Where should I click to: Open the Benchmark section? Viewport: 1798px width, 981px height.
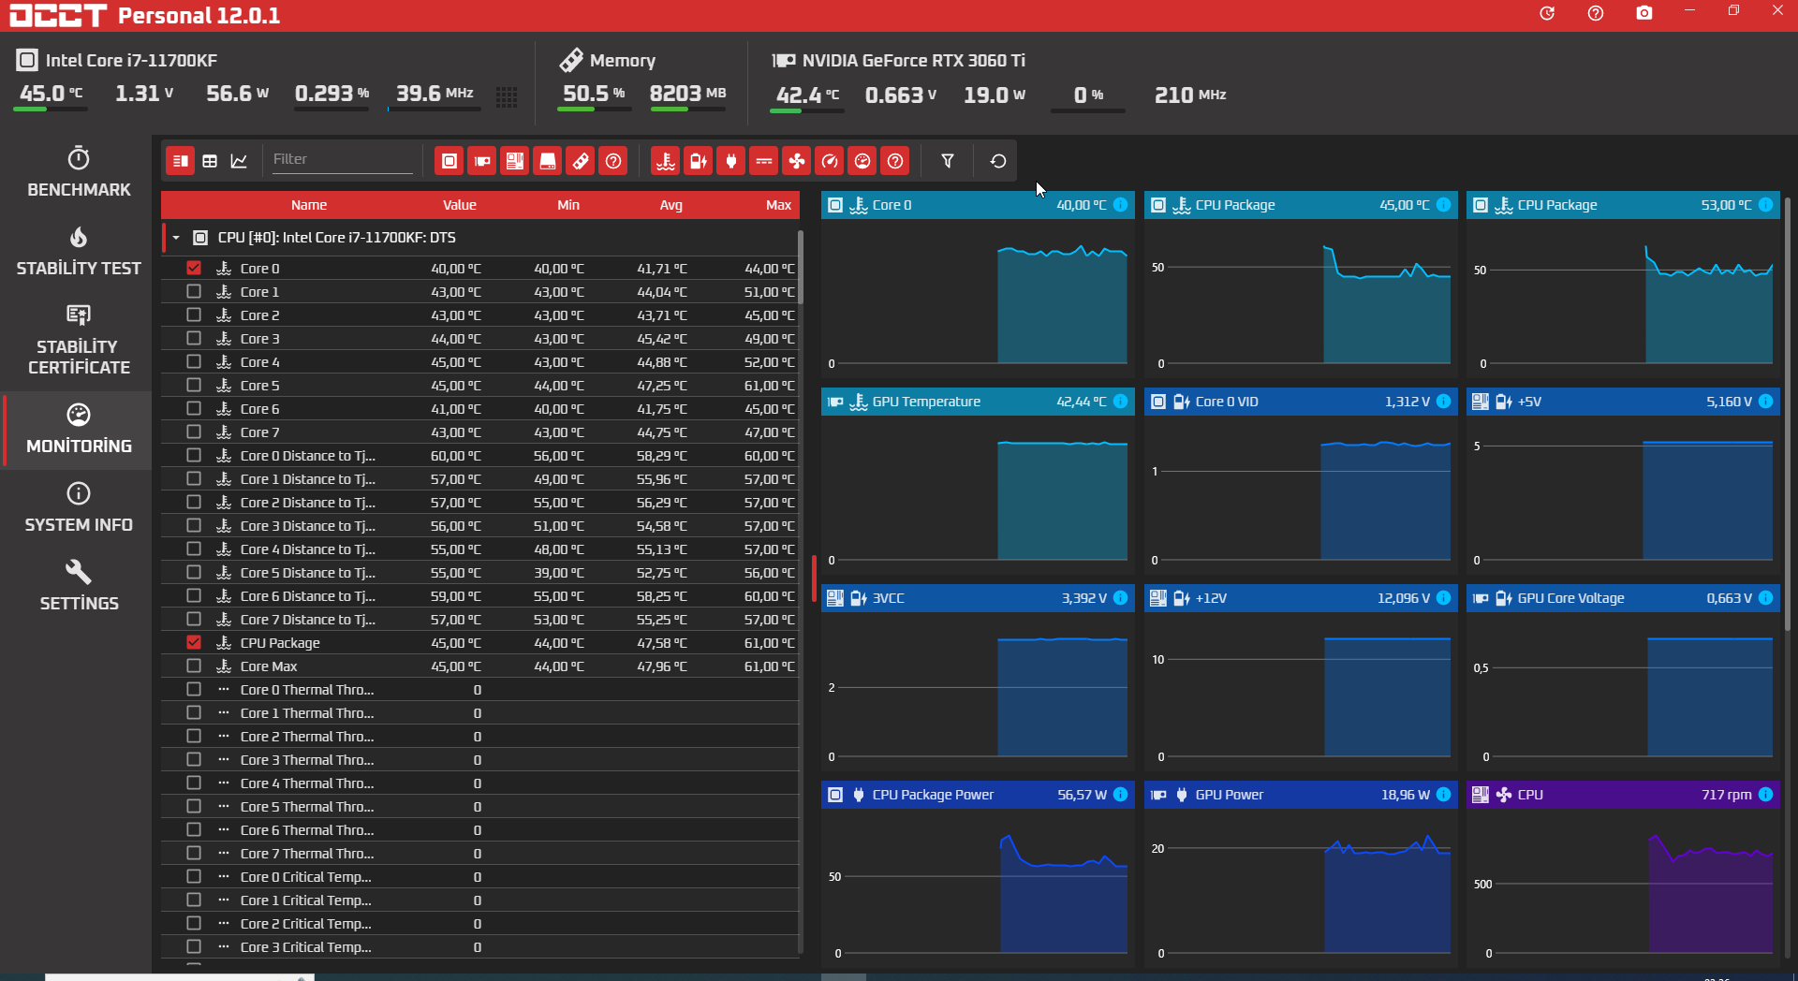click(x=79, y=172)
